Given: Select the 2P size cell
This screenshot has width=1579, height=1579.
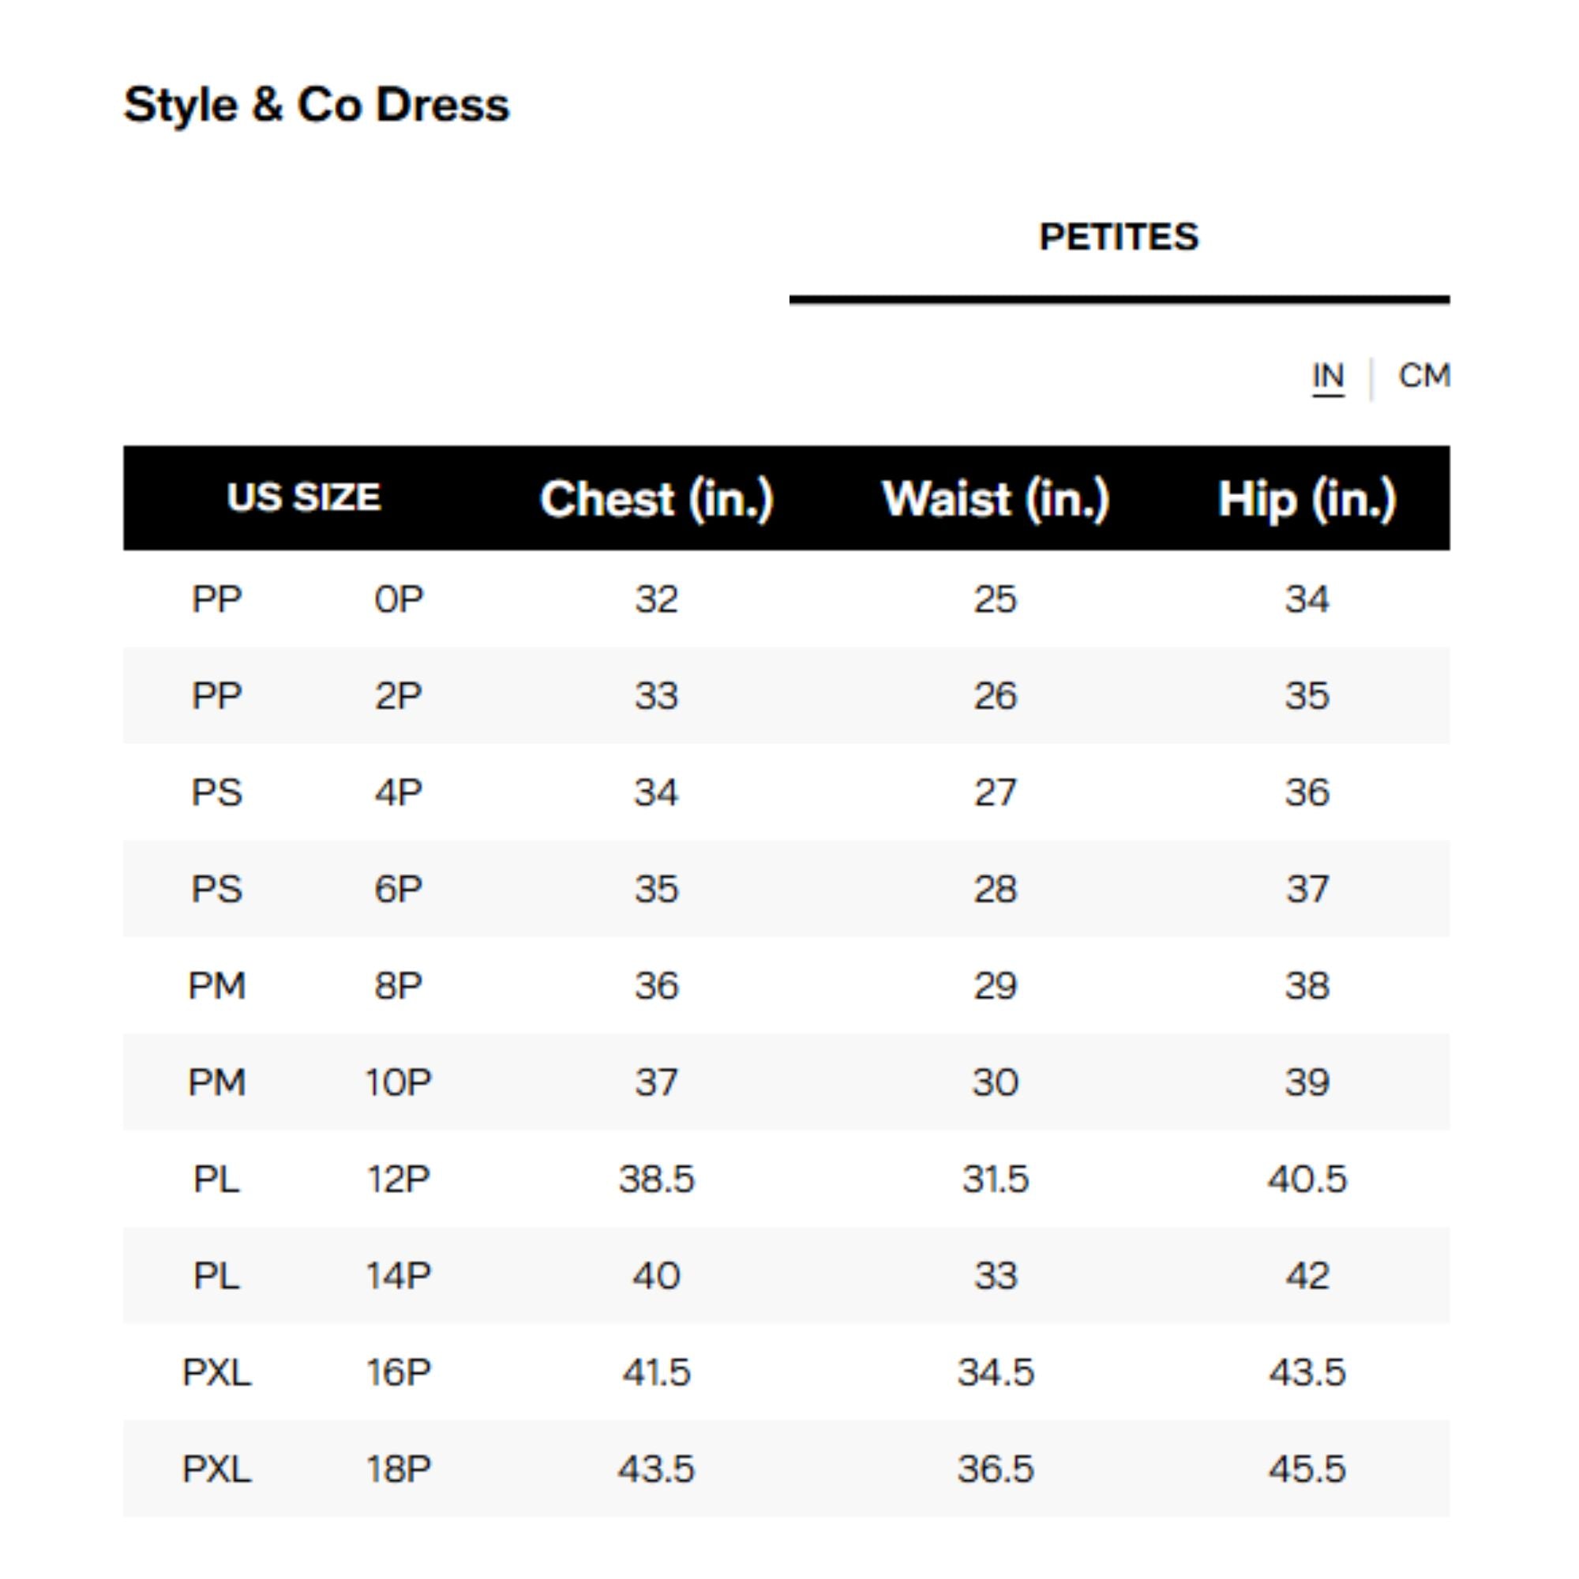Looking at the screenshot, I should [398, 696].
